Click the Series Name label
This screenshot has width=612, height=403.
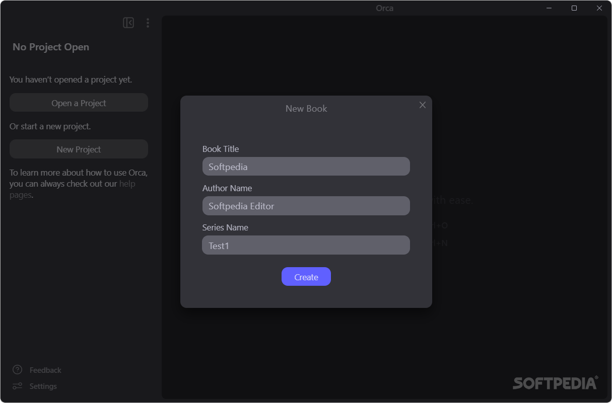(225, 227)
